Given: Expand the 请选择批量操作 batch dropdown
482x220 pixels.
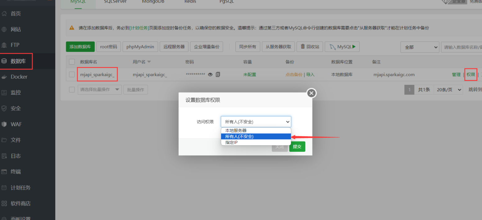Looking at the screenshot, I should [99, 89].
